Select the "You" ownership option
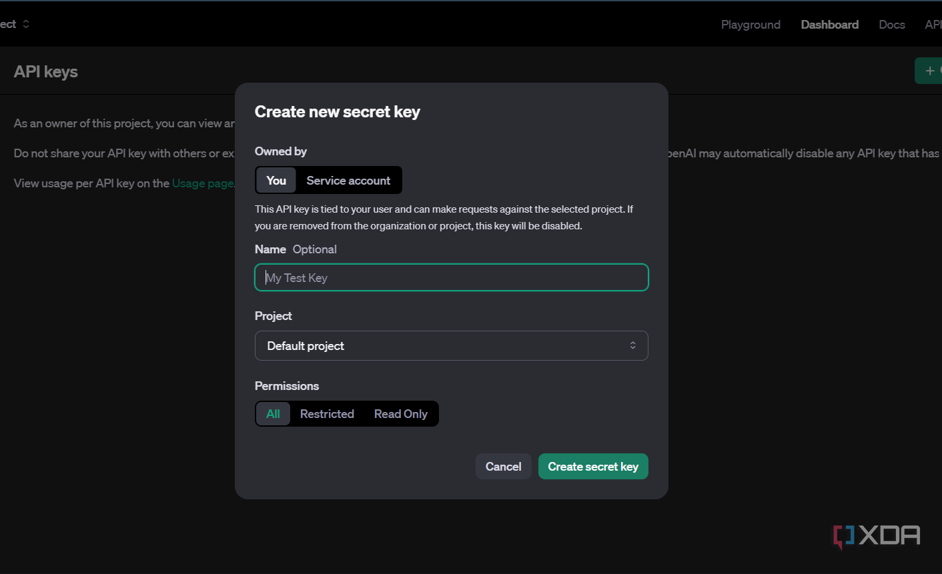 tap(276, 181)
